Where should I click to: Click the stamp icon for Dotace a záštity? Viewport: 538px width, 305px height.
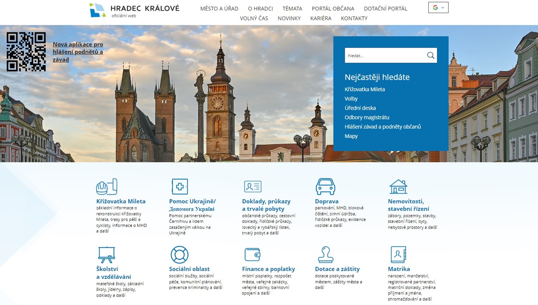(x=325, y=254)
